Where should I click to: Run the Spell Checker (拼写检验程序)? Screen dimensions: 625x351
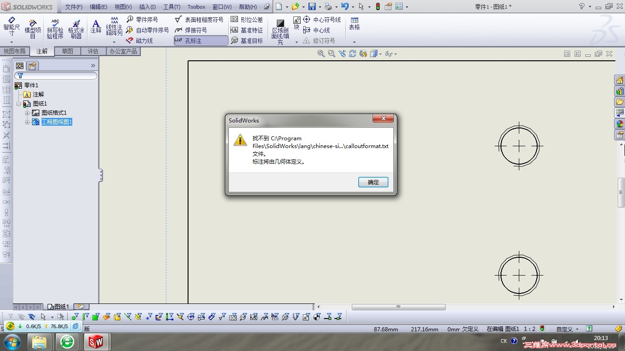[55, 29]
